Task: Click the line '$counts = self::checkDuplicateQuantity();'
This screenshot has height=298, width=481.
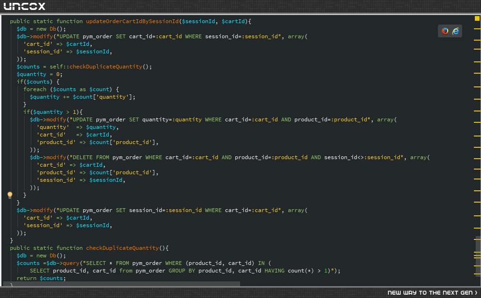Action: (x=84, y=67)
